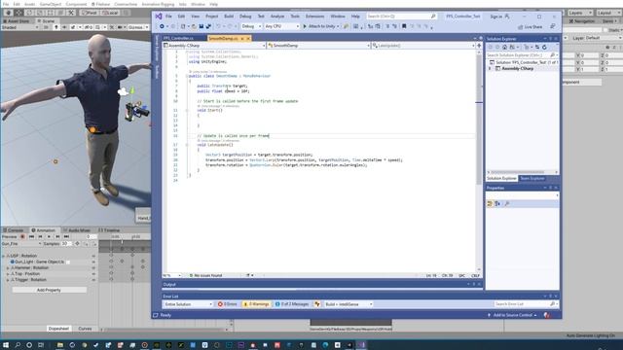Click Record button in Unity Animation panel

pyautogui.click(x=22, y=237)
